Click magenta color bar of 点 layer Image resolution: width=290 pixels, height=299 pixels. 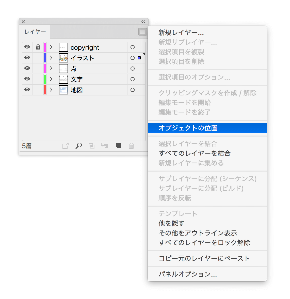[45, 69]
